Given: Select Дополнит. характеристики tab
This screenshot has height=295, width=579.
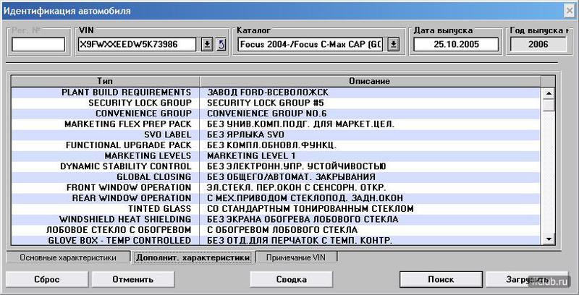Looking at the screenshot, I should (193, 257).
